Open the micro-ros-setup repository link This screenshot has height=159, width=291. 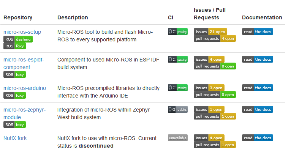pyautogui.click(x=22, y=32)
